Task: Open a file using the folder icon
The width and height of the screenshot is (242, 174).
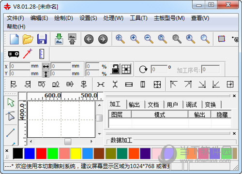Action: tap(28, 39)
